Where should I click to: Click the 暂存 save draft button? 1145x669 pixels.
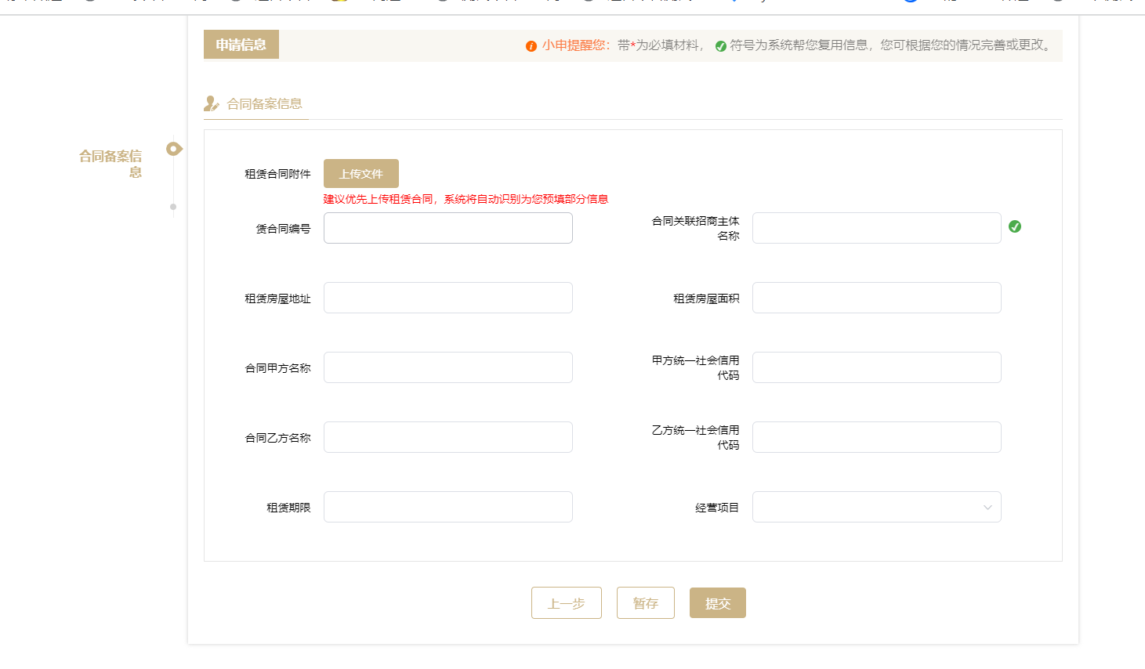click(x=645, y=602)
